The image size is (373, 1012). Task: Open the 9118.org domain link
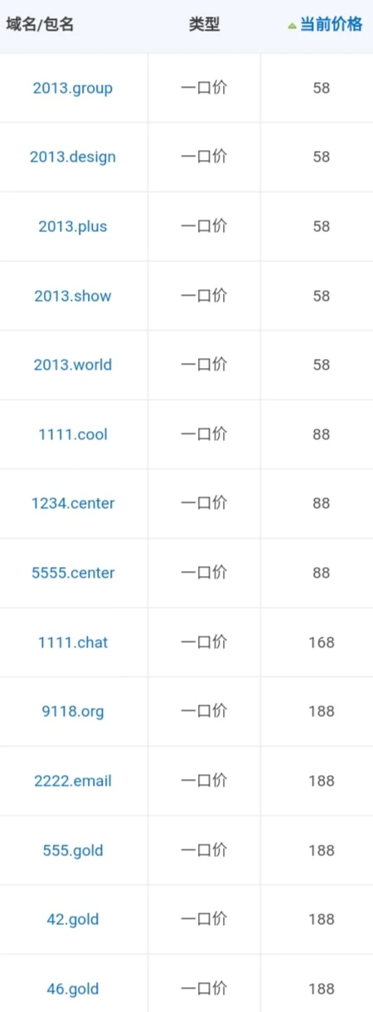73,711
